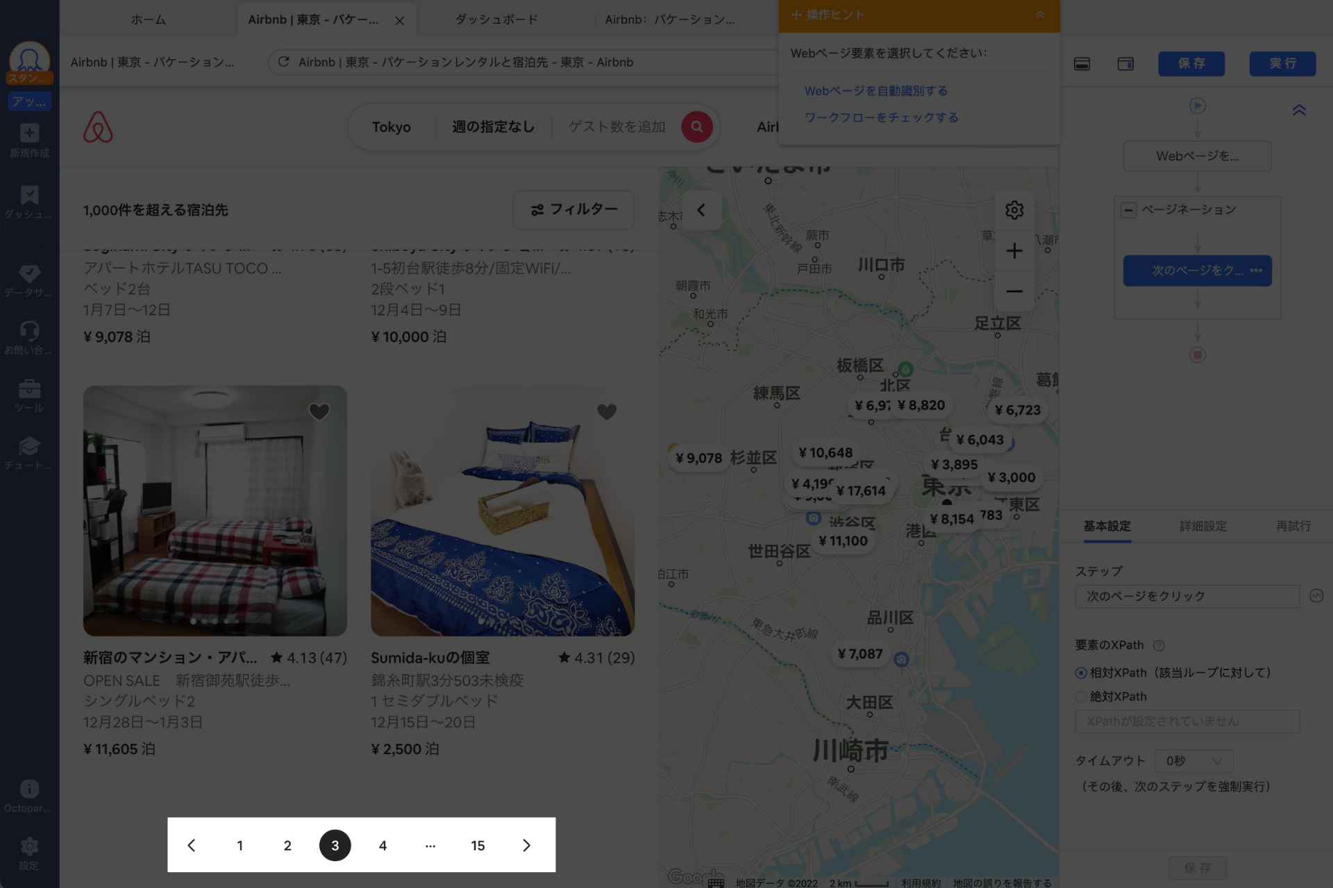Switch to the ホーム tab
This screenshot has height=888, width=1333.
coord(149,19)
